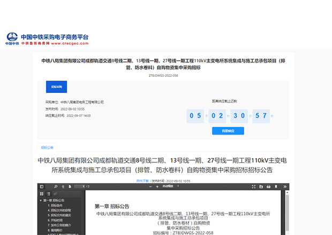
Task: Select outline item 5. 投标文件的递交
Action: pos(59,215)
